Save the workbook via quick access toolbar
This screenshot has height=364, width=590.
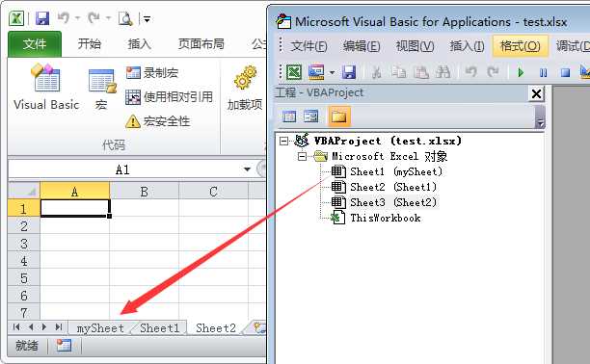(x=42, y=18)
